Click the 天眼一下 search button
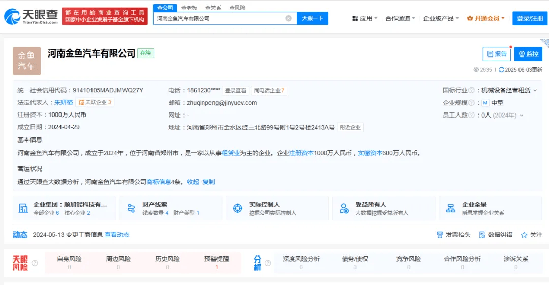Image resolution: width=549 pixels, height=285 pixels. click(312, 18)
